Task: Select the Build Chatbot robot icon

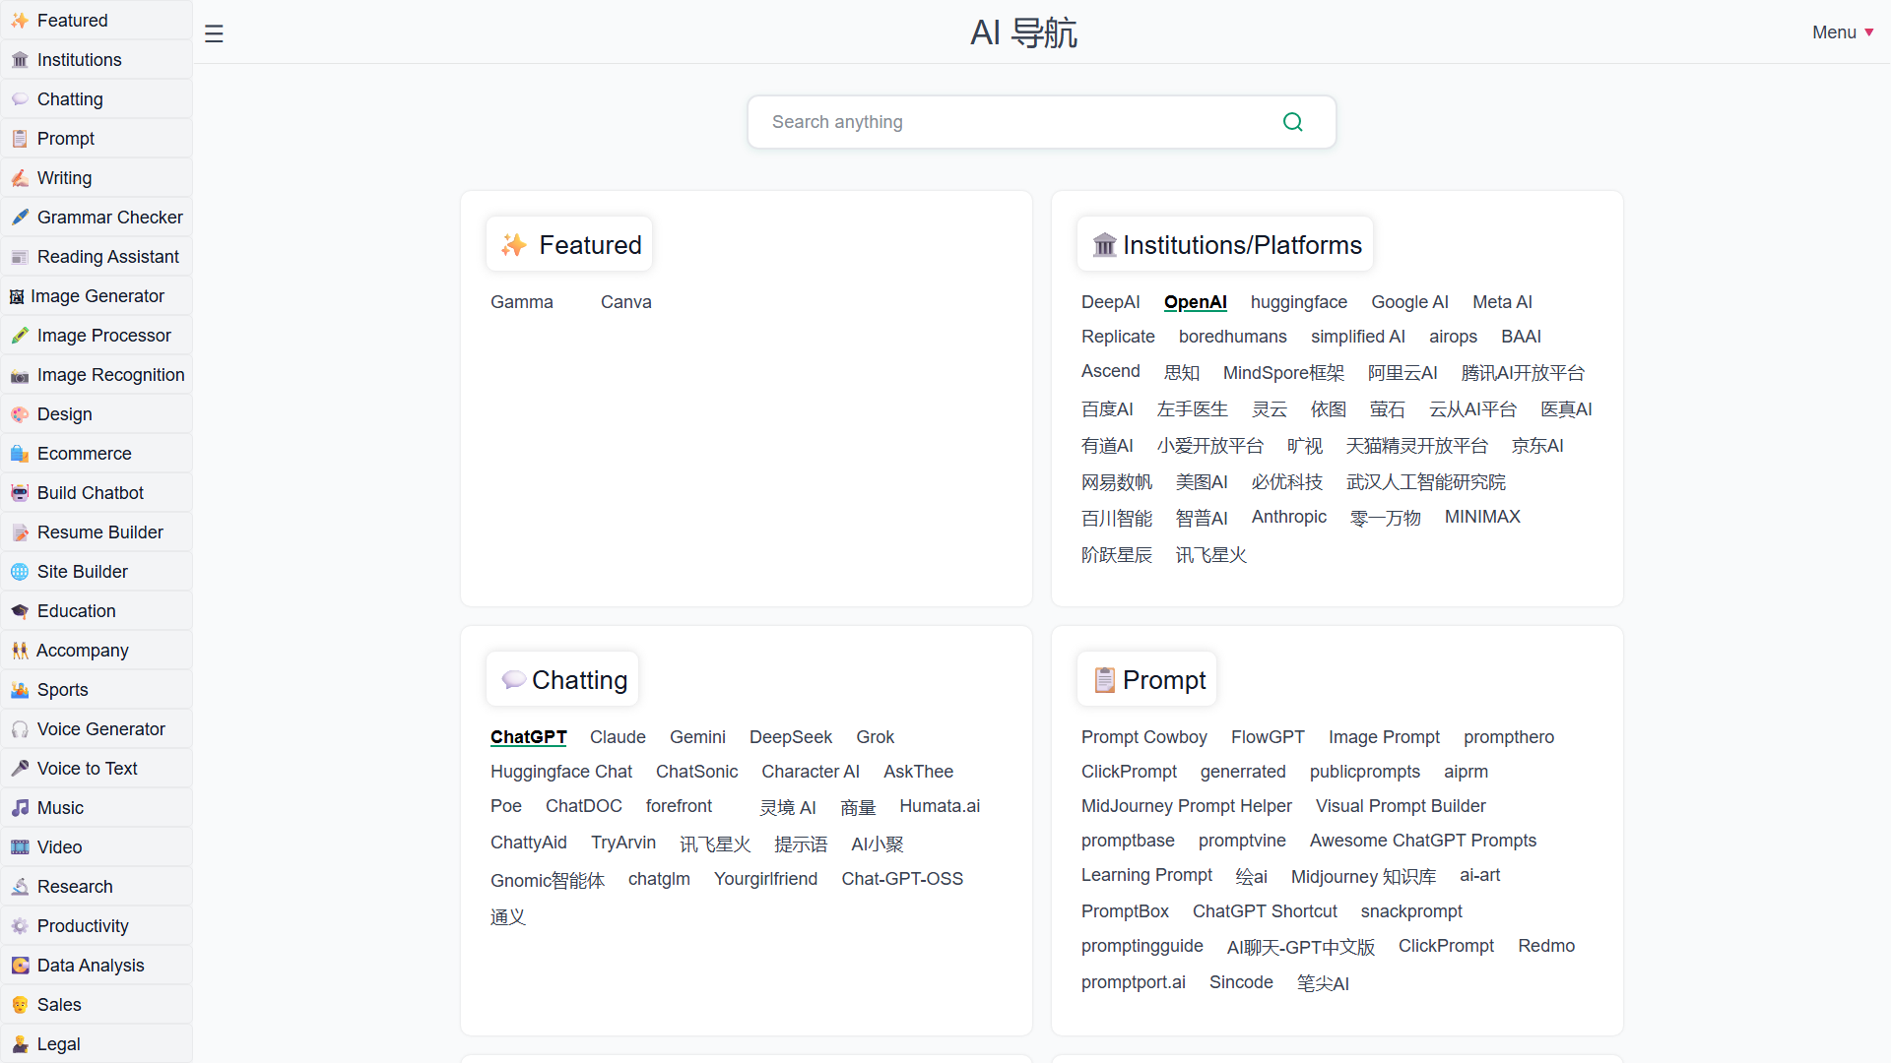Action: 18,492
